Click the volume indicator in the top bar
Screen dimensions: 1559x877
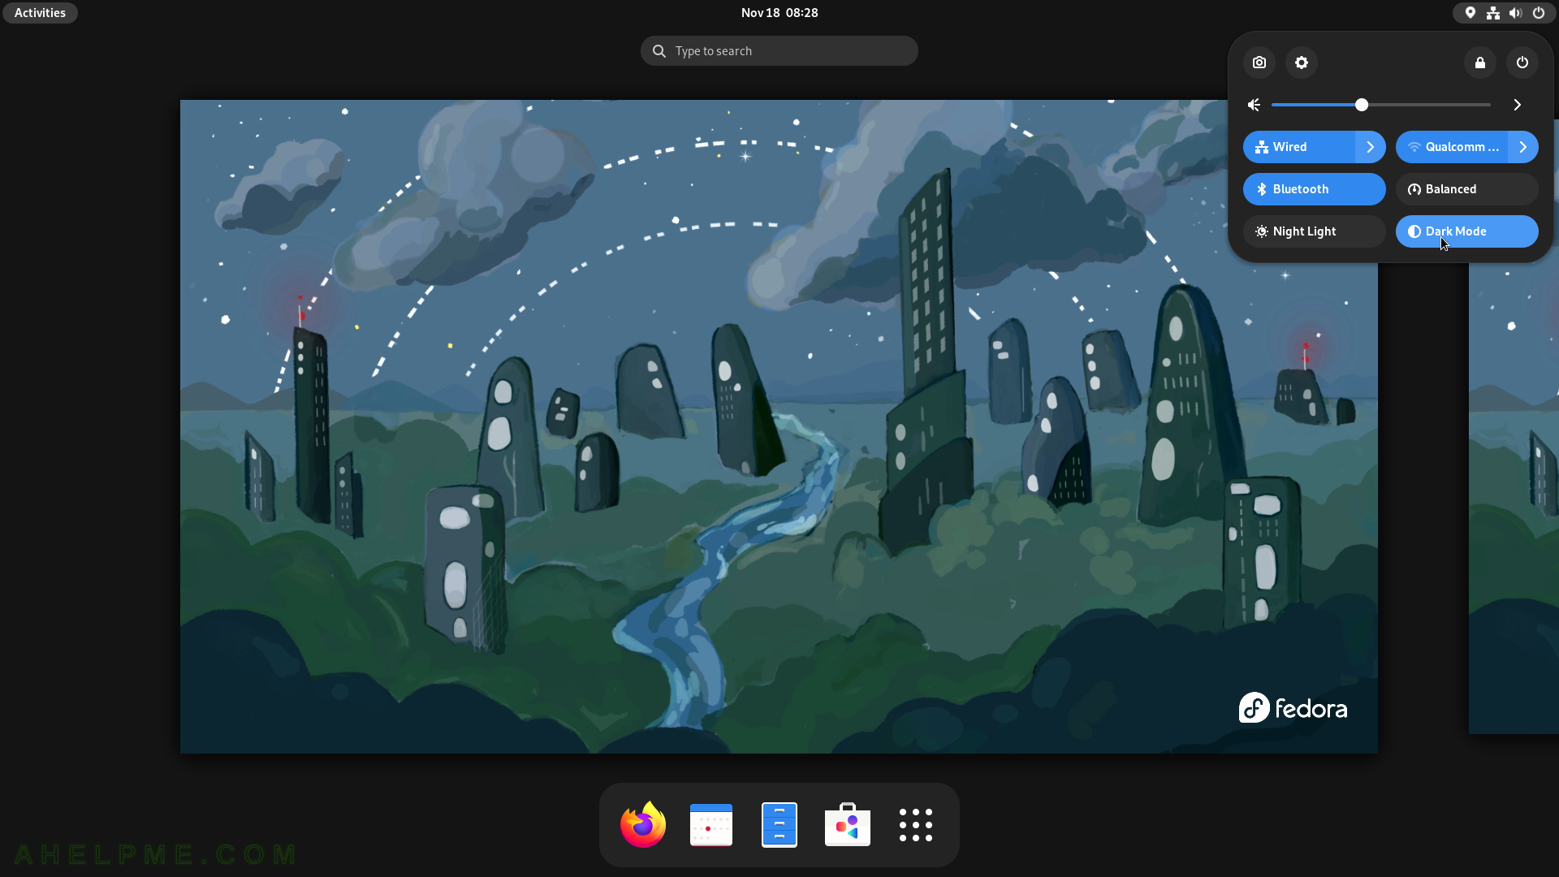[x=1516, y=13]
